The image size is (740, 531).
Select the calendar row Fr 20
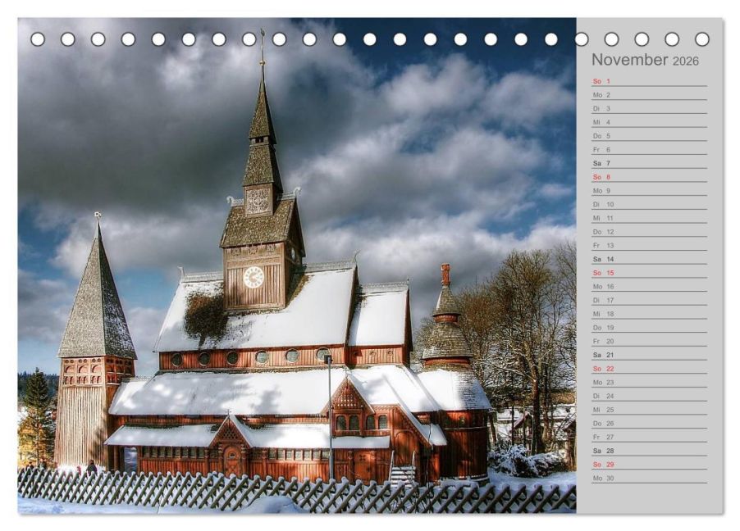[x=650, y=341]
